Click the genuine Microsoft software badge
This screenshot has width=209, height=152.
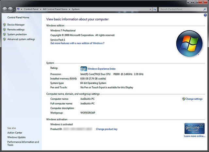pyautogui.click(x=195, y=128)
